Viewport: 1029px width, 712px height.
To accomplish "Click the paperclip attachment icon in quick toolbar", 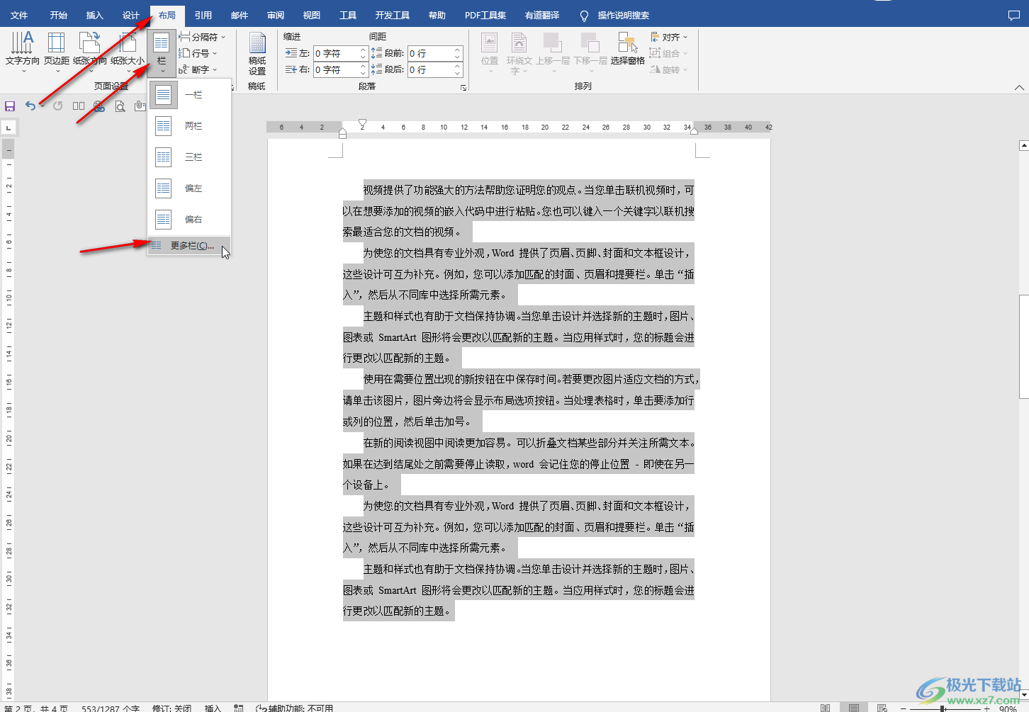I will coord(140,106).
